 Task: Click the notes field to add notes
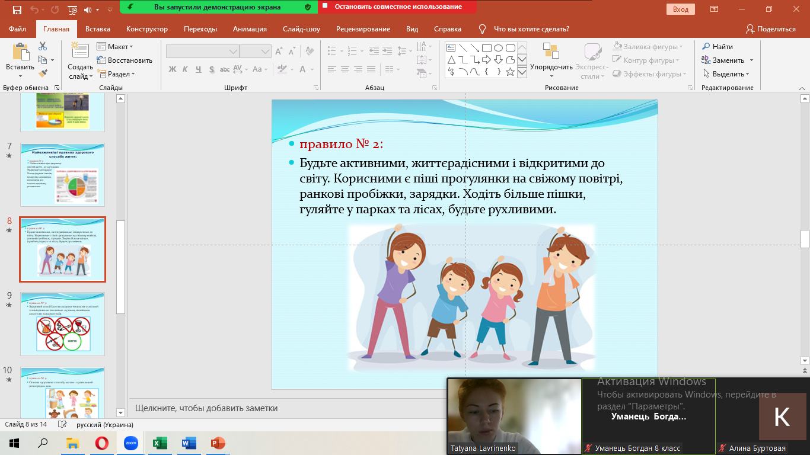[x=206, y=408]
